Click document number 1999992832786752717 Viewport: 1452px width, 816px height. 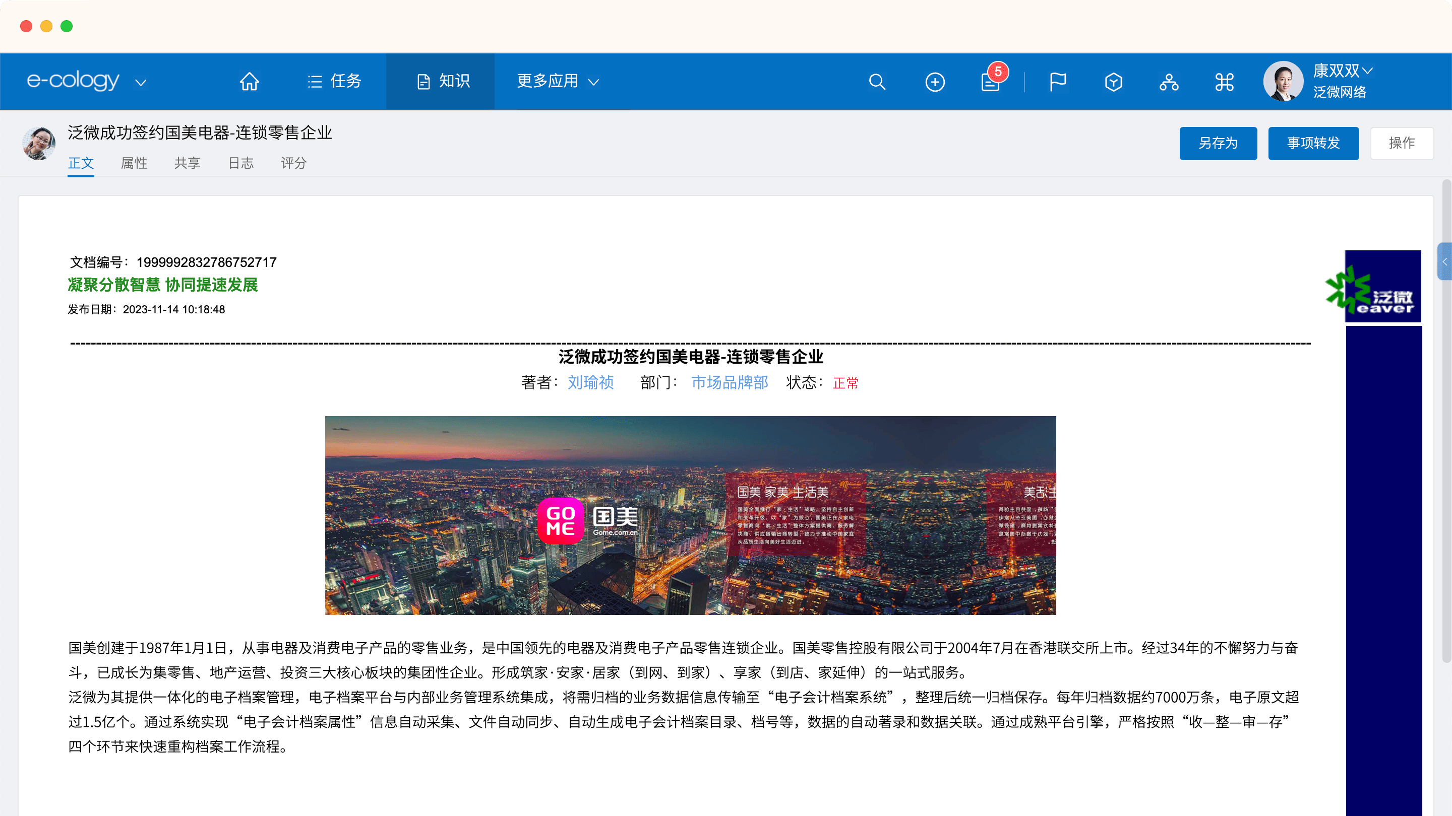(x=206, y=262)
